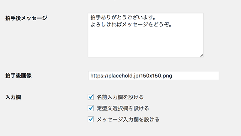Click the 拍手後メッセージ row heading

26,18
